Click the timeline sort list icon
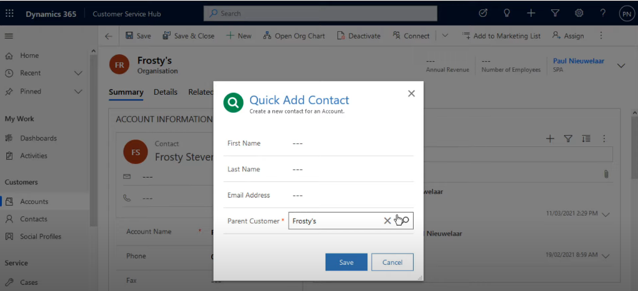Viewport: 638px width, 291px height. [586, 139]
